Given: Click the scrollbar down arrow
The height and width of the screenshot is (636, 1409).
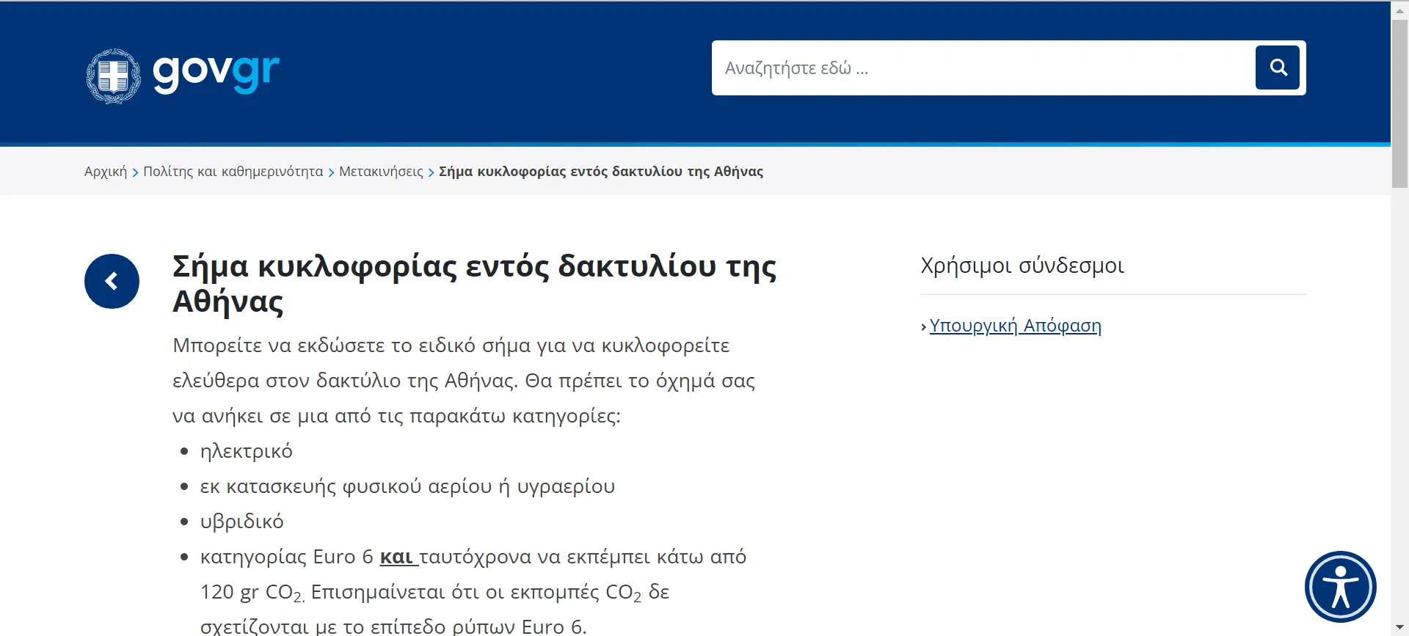Looking at the screenshot, I should [x=1399, y=628].
